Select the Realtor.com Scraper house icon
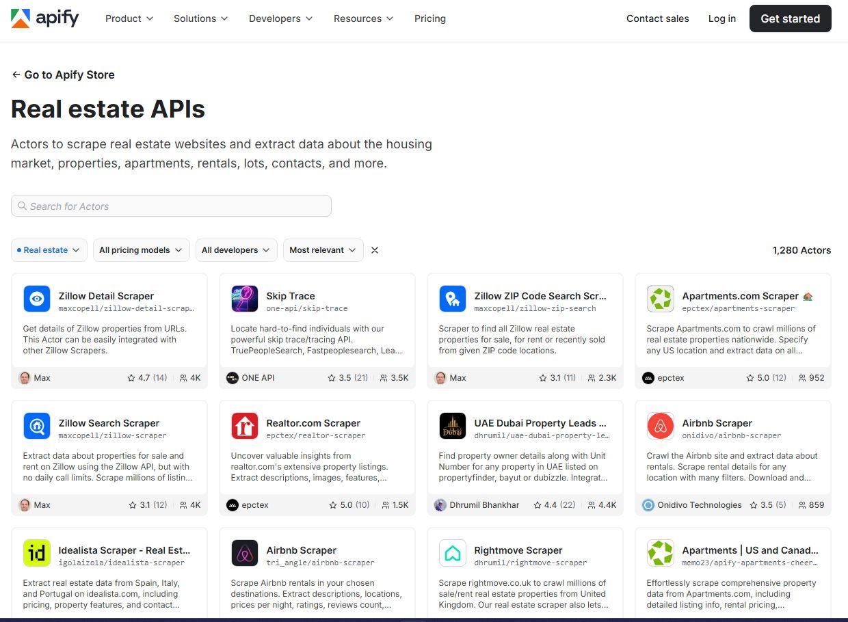This screenshot has width=848, height=622. coord(245,426)
